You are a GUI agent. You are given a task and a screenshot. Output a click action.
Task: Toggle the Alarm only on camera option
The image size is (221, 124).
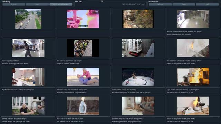click(x=61, y=4)
